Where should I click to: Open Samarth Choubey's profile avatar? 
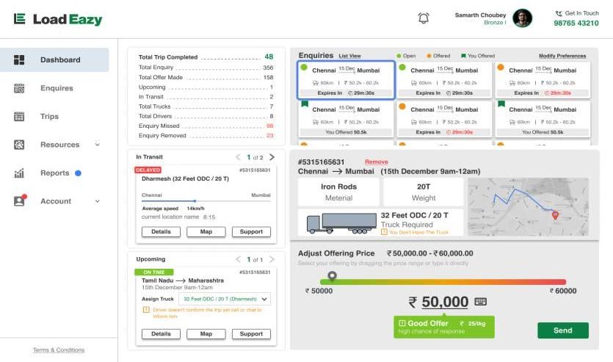coord(522,18)
